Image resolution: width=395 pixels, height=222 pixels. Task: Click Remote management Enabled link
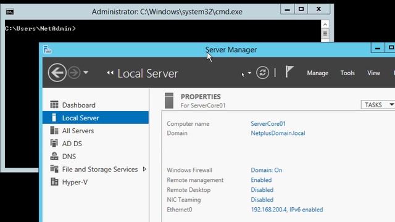pyautogui.click(x=261, y=180)
